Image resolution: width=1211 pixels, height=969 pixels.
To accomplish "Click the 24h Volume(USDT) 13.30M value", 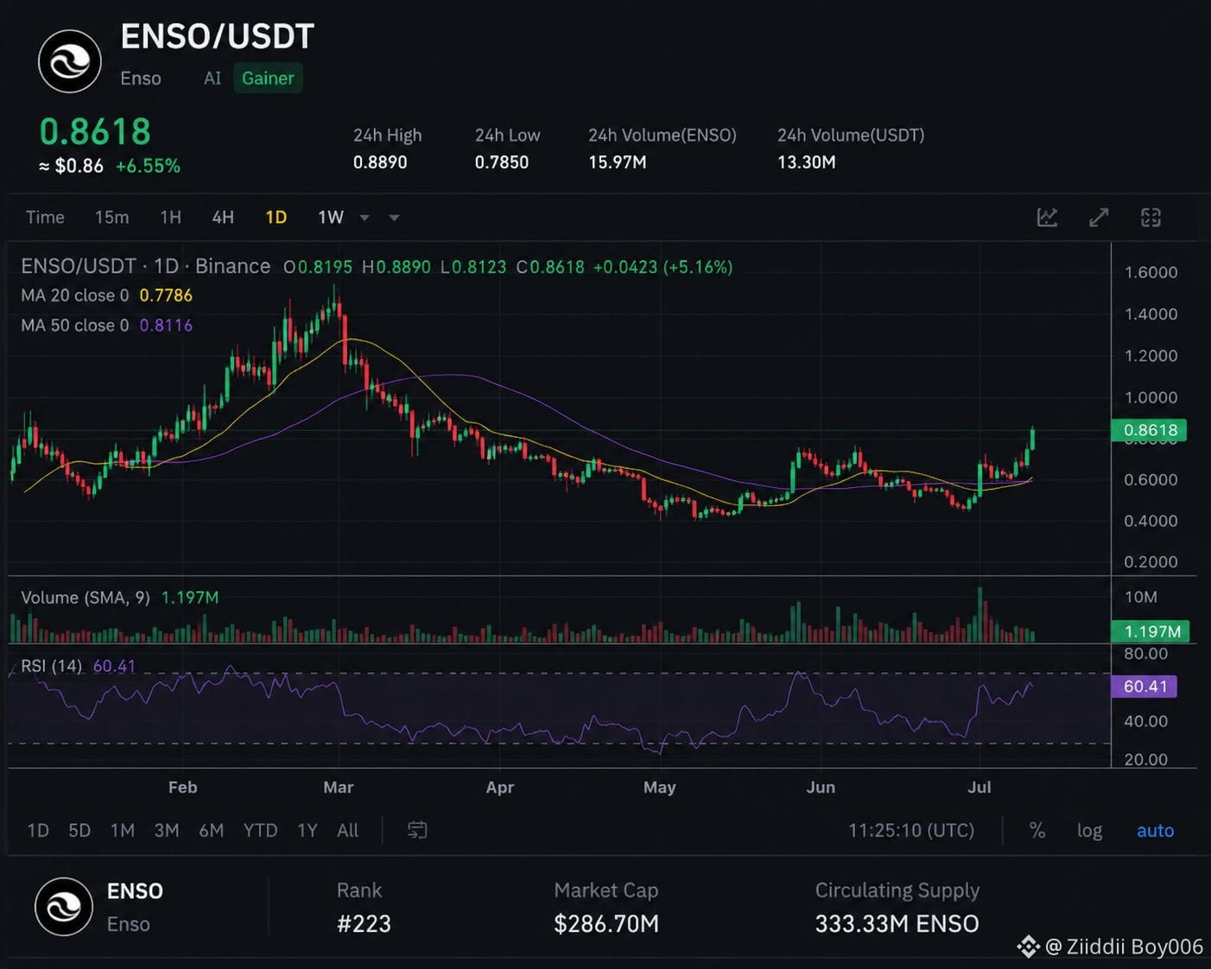I will pyautogui.click(x=806, y=161).
